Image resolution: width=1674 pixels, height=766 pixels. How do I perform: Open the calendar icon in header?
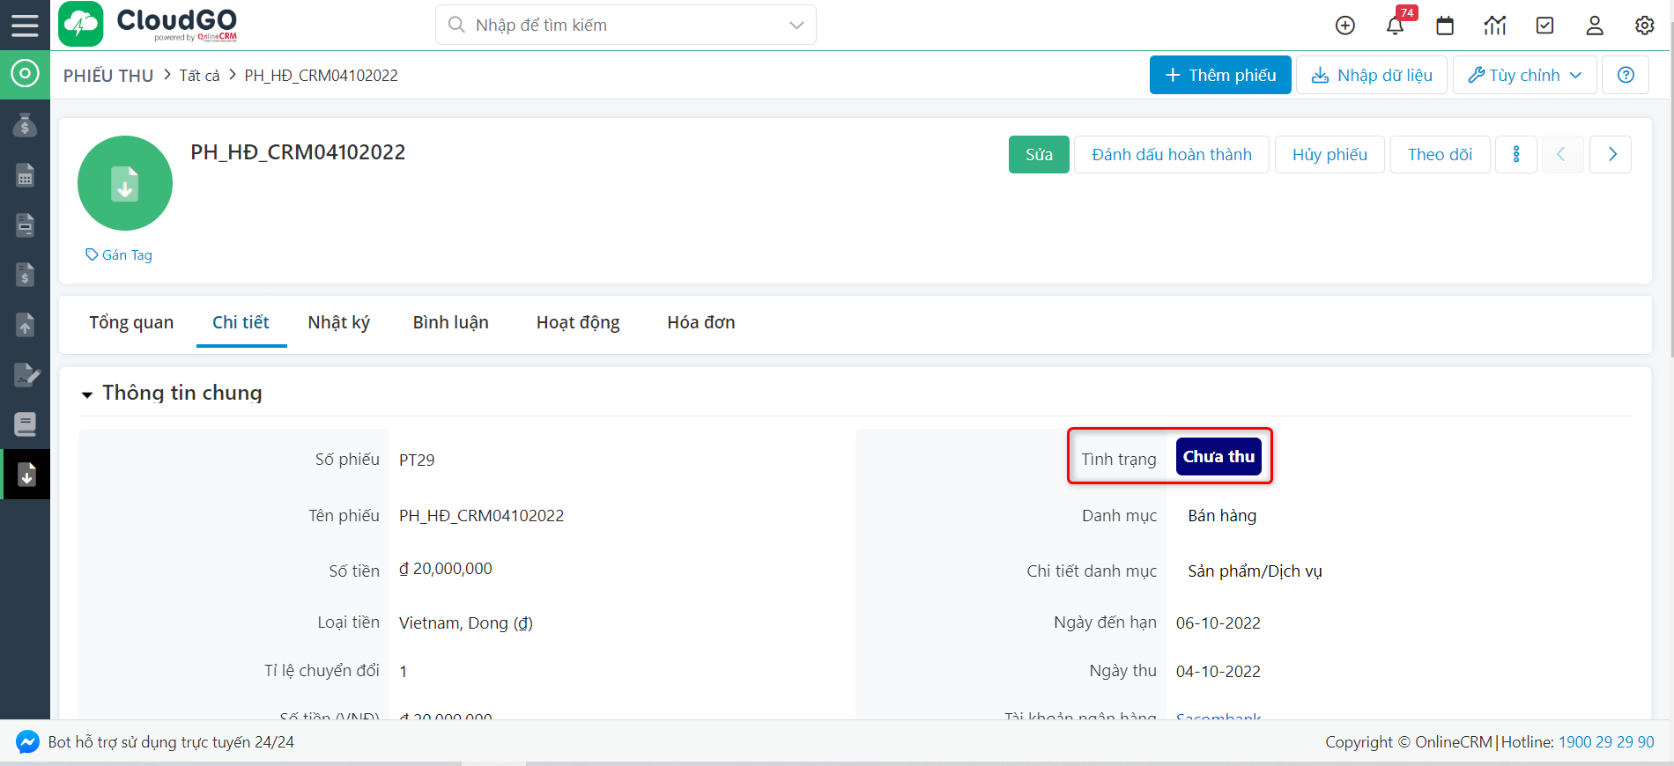(1445, 26)
